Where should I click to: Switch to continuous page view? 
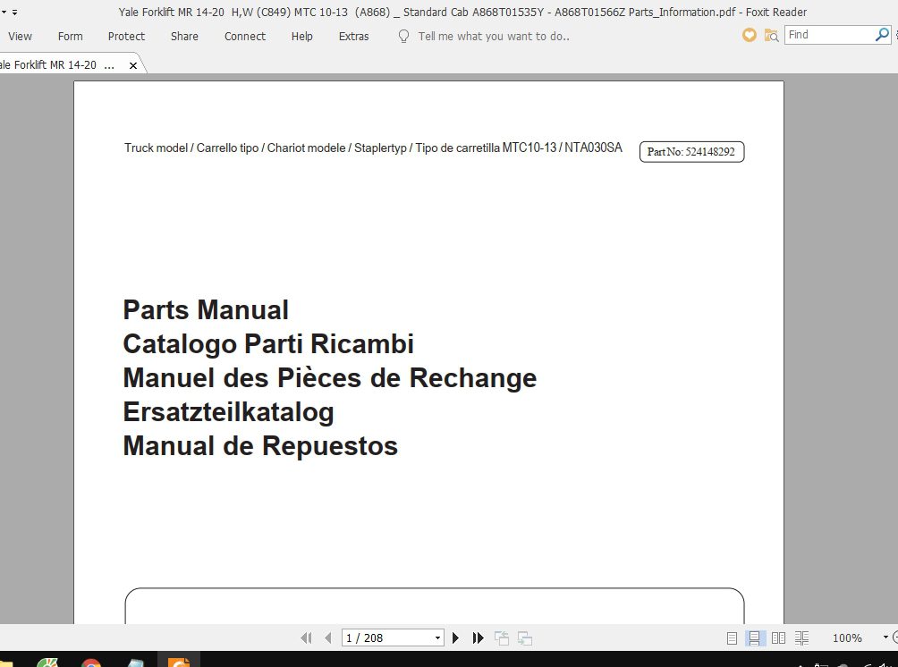[754, 637]
